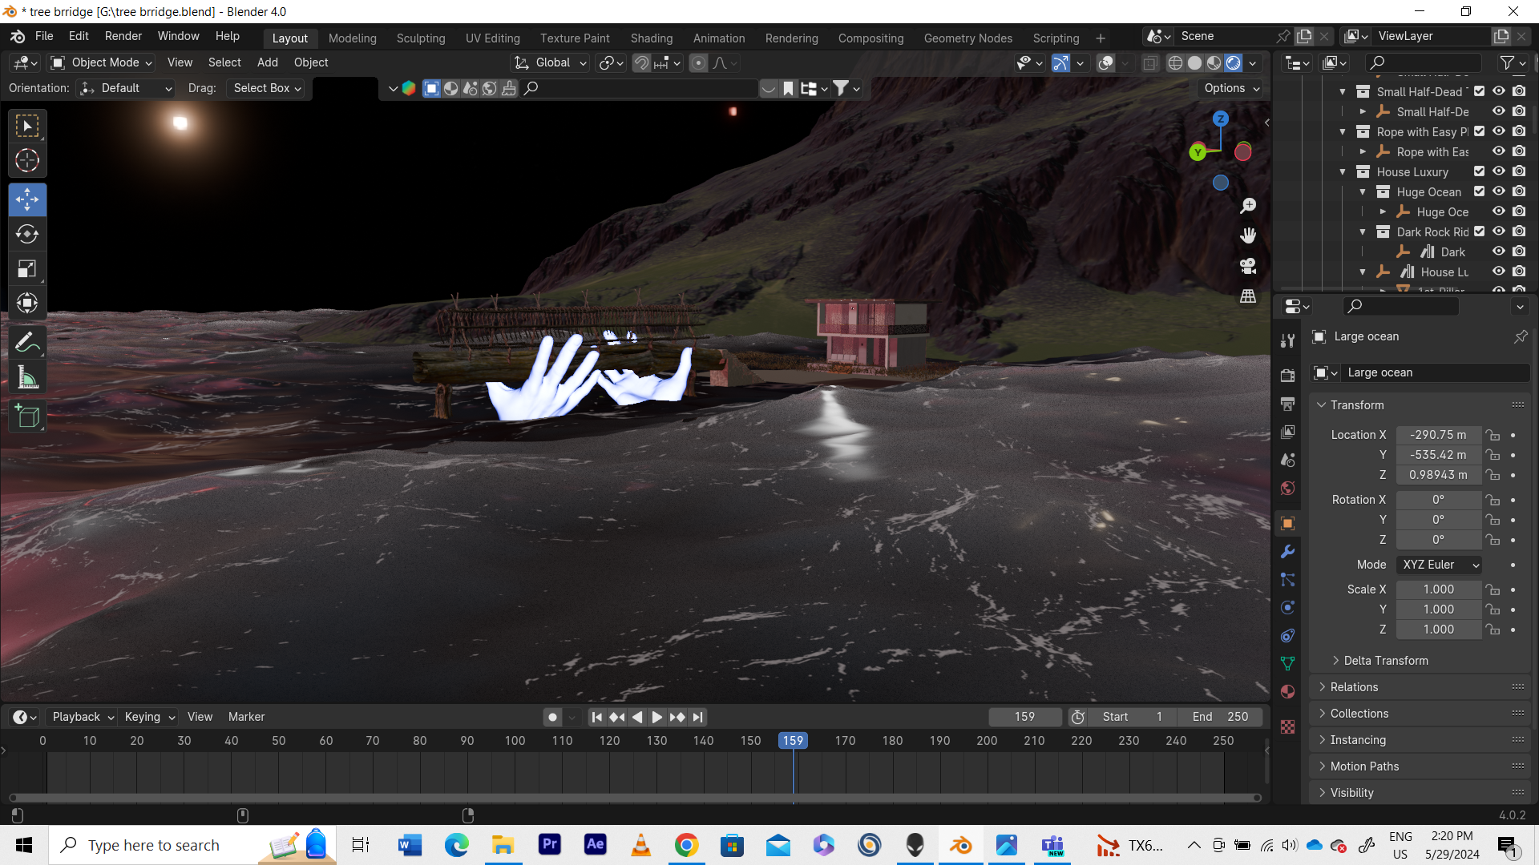Open the World properties tab
Screen dimensions: 1539x865
point(1288,488)
